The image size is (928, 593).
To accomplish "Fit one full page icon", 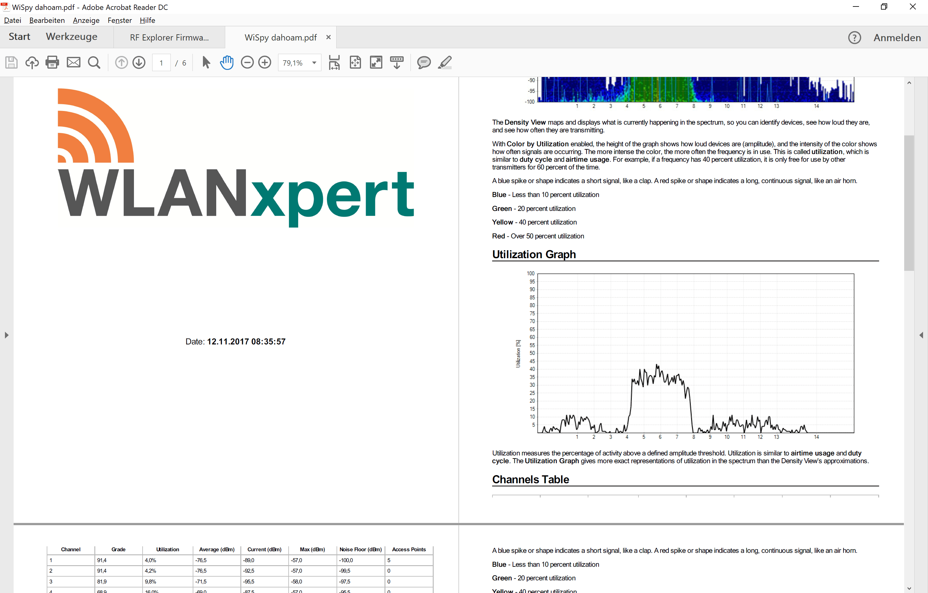I will coord(355,62).
